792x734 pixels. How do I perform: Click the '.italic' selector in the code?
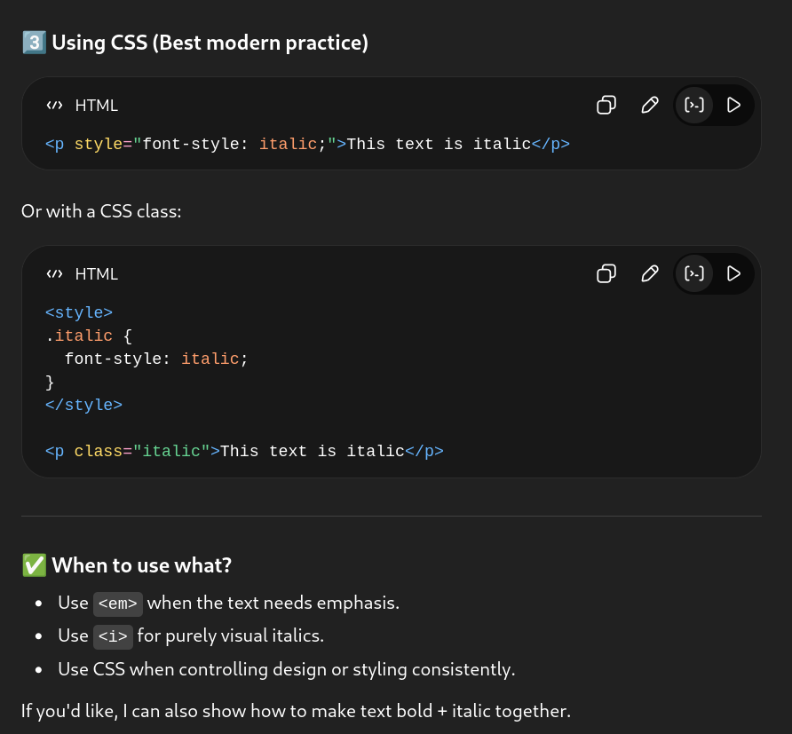[79, 335]
